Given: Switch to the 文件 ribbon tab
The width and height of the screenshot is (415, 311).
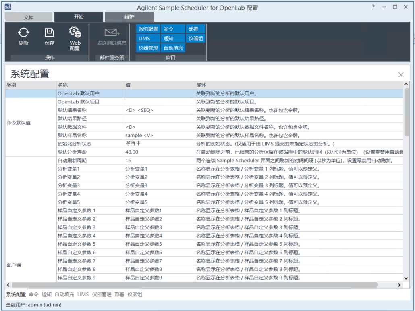Looking at the screenshot, I should pos(29,17).
